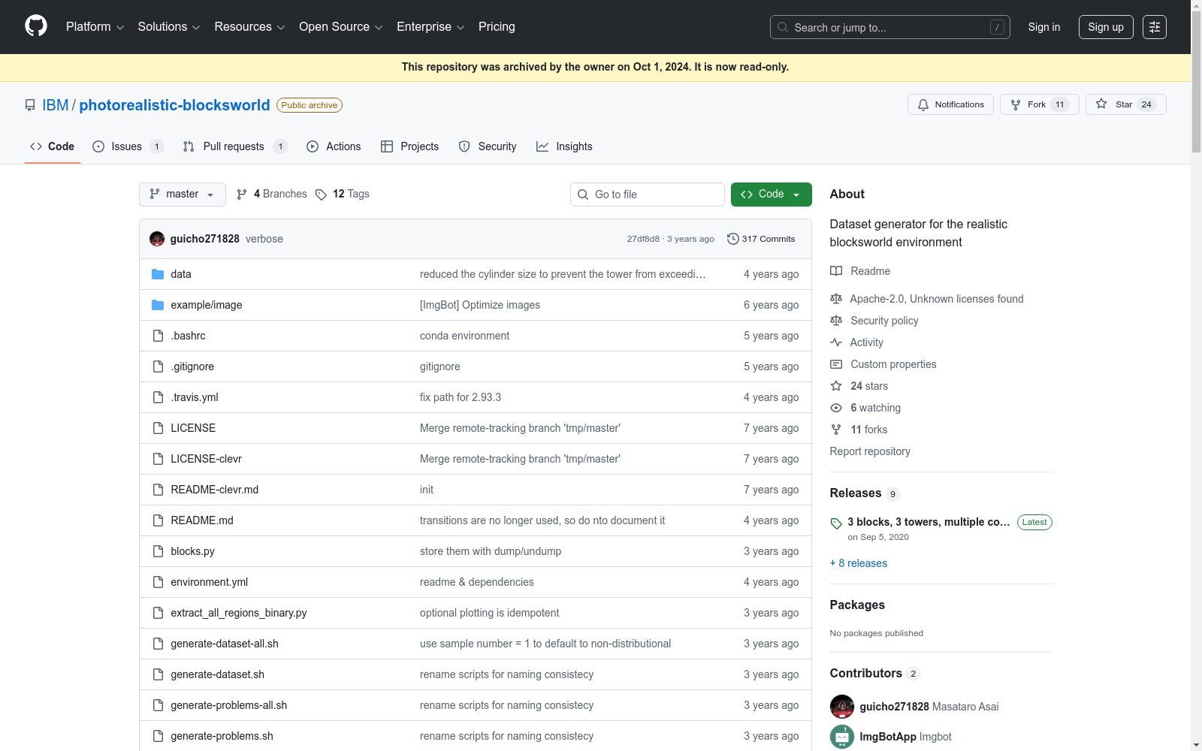Open the global navigation appearance settings icon
This screenshot has width=1202, height=751.
1155,27
